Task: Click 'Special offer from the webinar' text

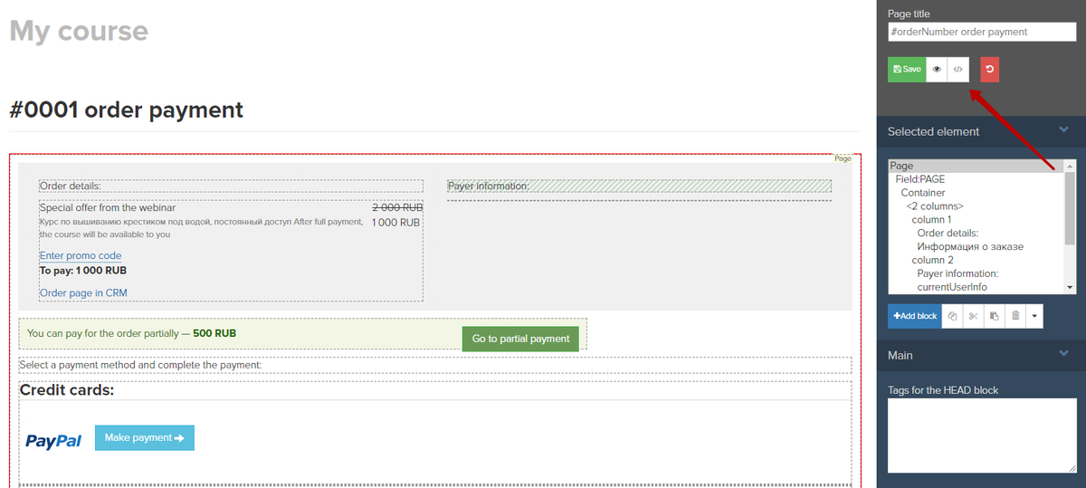Action: coord(108,207)
